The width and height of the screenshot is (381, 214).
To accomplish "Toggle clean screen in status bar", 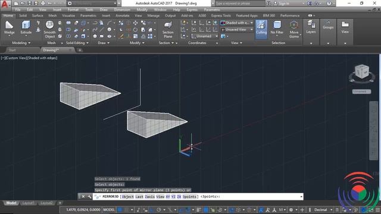I will (x=371, y=210).
